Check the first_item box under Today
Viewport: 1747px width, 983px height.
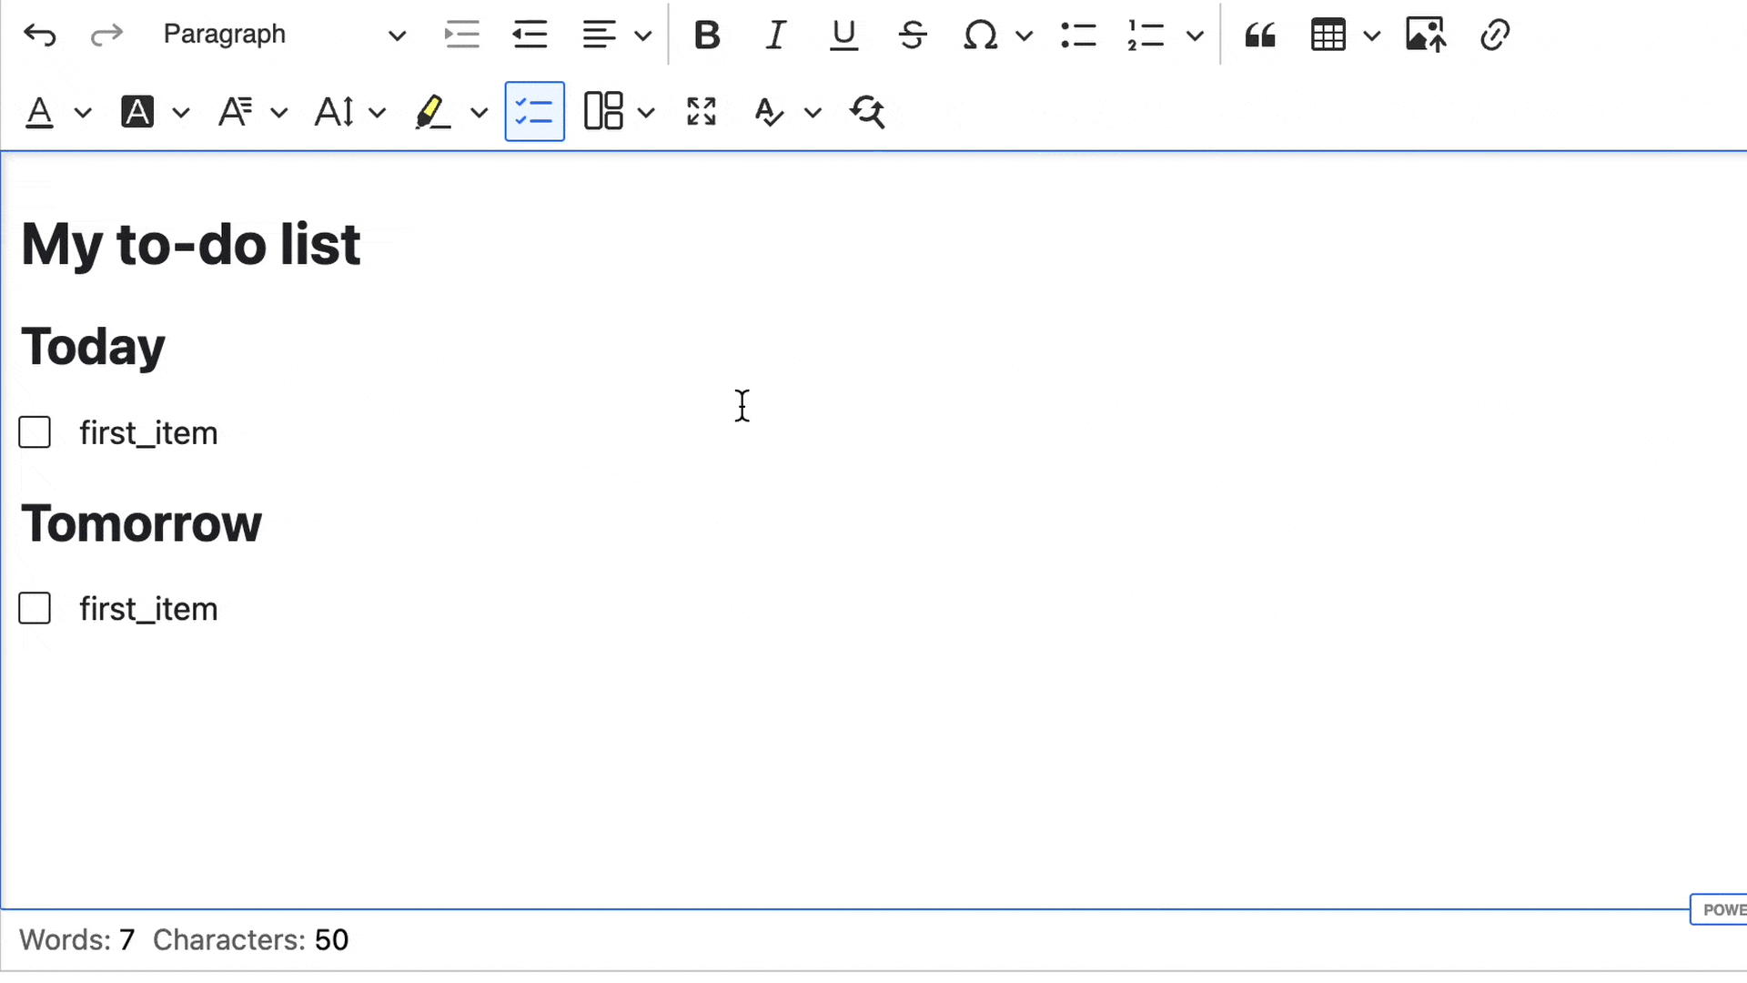(35, 432)
